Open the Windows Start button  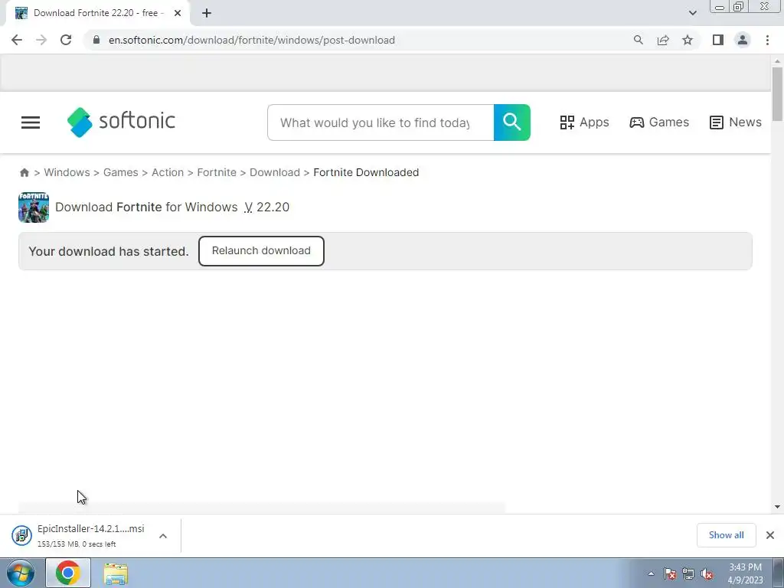[21, 573]
